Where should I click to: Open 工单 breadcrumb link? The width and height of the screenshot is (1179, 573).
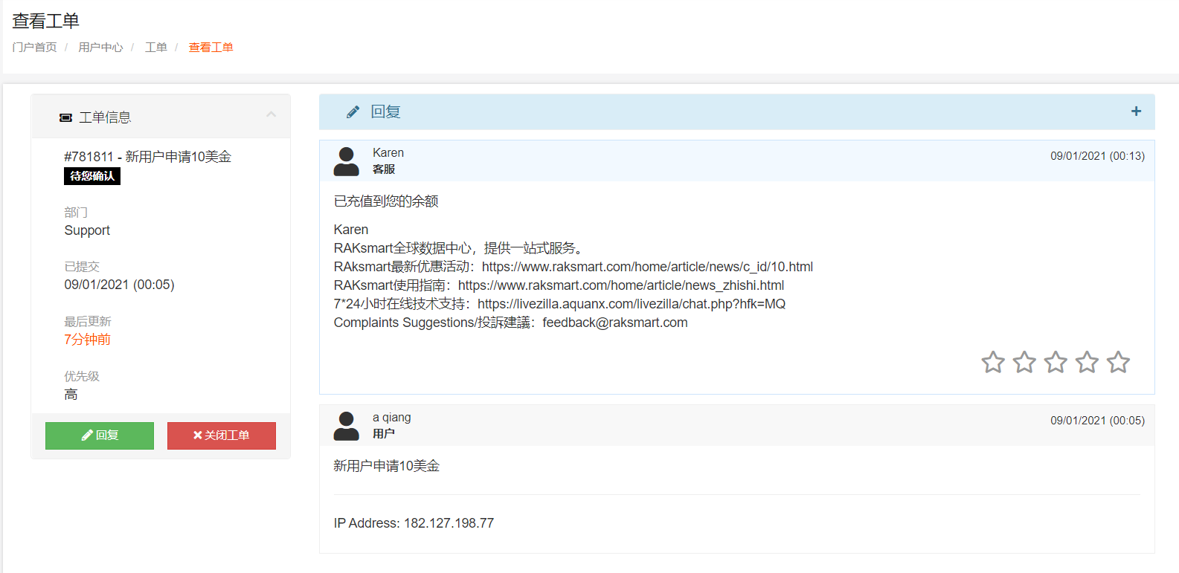pos(155,48)
